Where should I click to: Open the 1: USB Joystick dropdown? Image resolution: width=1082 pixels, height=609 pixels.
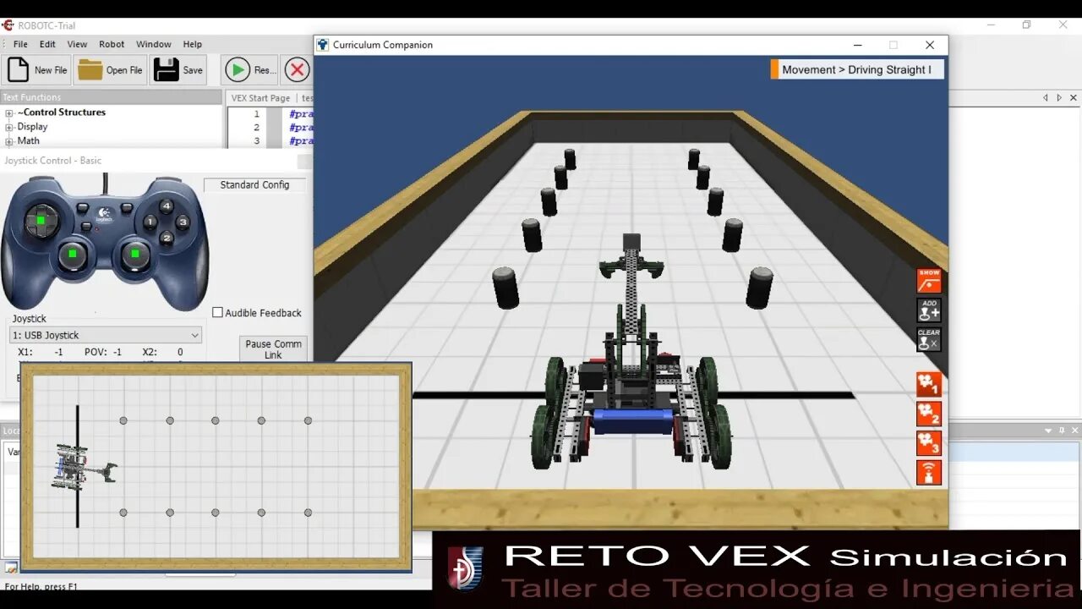point(106,335)
